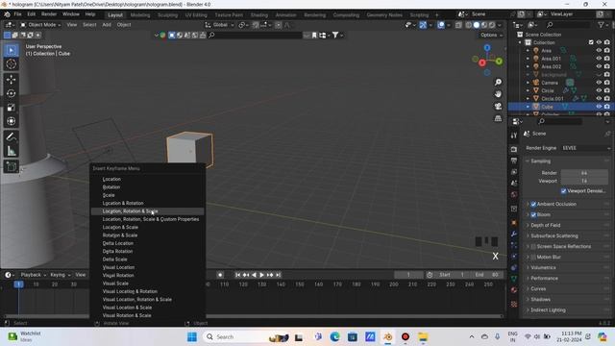615x346 pixels.
Task: Switch to the Modeling workspace tab
Action: click(140, 15)
